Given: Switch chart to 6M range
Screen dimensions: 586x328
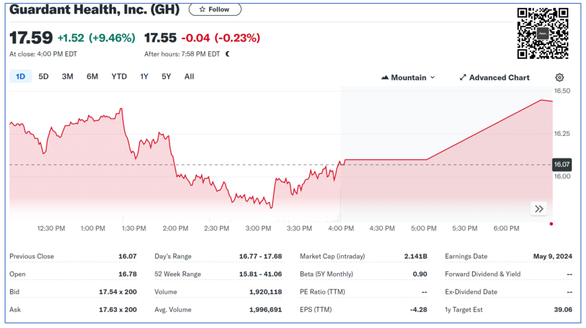Looking at the screenshot, I should (92, 77).
